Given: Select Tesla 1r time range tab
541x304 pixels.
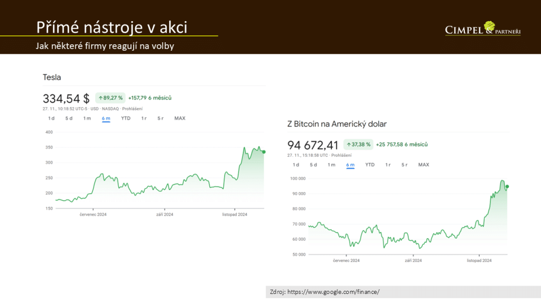Looking at the screenshot, I should pyautogui.click(x=144, y=118).
